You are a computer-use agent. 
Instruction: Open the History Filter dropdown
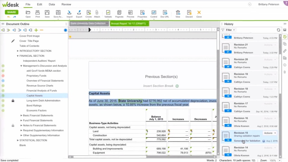pos(228,30)
